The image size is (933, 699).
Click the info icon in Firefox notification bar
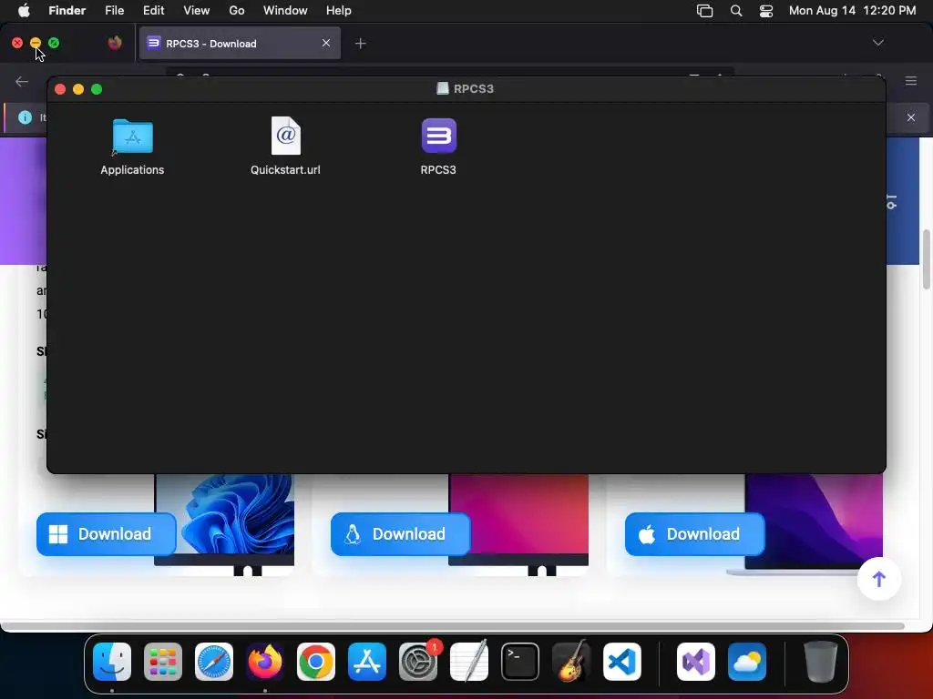[25, 117]
